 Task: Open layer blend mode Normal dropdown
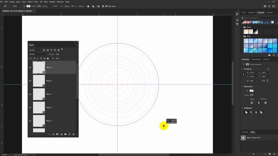[x=38, y=54]
